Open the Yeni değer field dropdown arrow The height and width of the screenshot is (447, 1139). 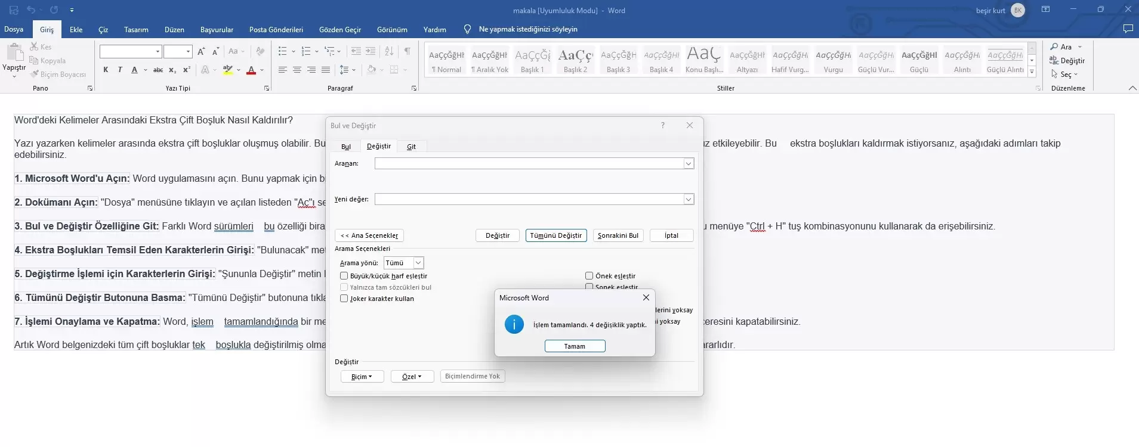(689, 199)
